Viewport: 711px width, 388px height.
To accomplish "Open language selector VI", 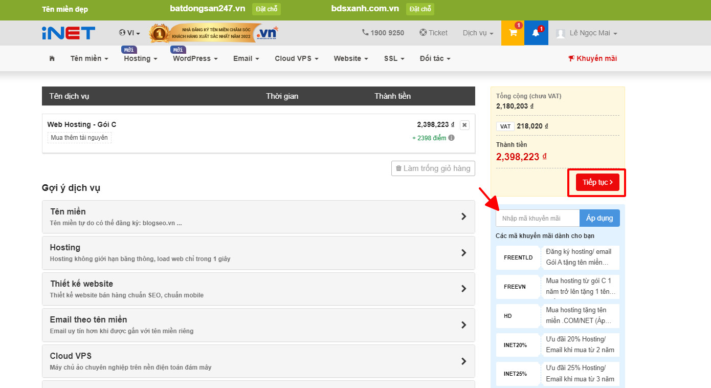I will tap(129, 33).
